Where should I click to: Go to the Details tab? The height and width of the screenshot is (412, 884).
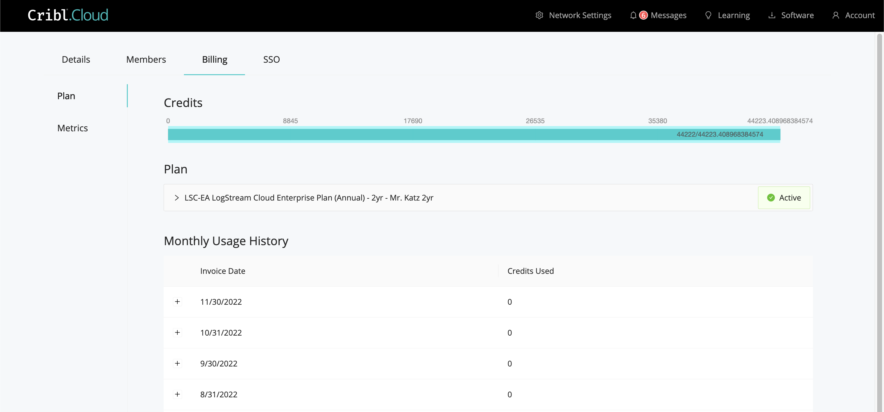[76, 60]
